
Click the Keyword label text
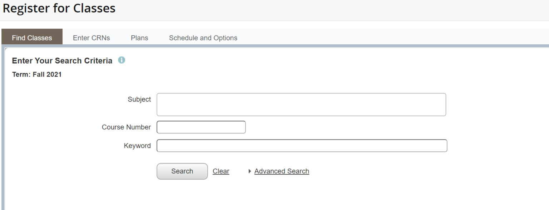pyautogui.click(x=137, y=146)
